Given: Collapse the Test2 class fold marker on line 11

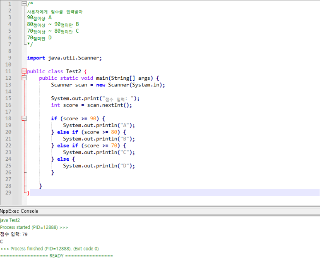Looking at the screenshot, I should 24,71.
